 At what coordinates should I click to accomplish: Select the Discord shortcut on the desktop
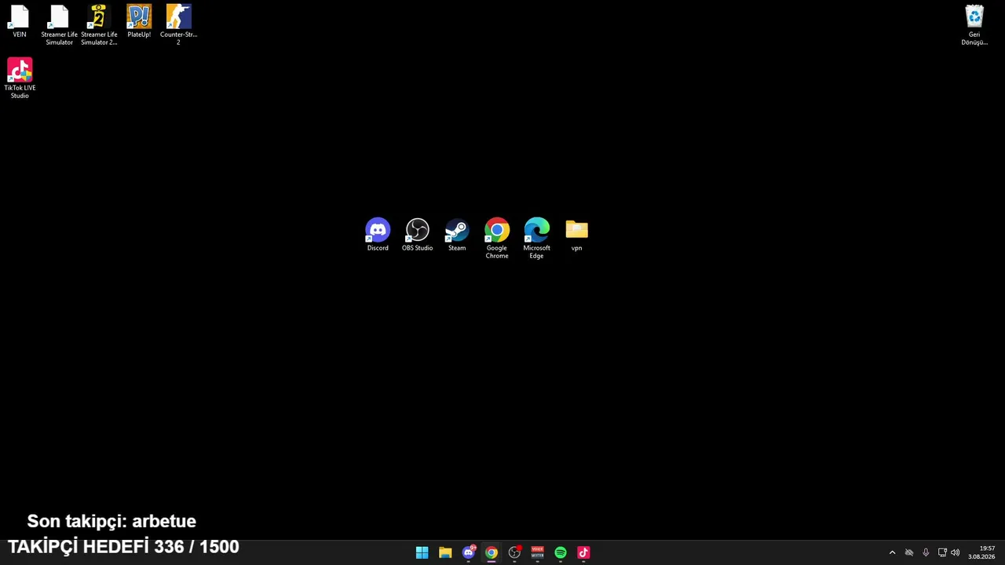point(378,235)
